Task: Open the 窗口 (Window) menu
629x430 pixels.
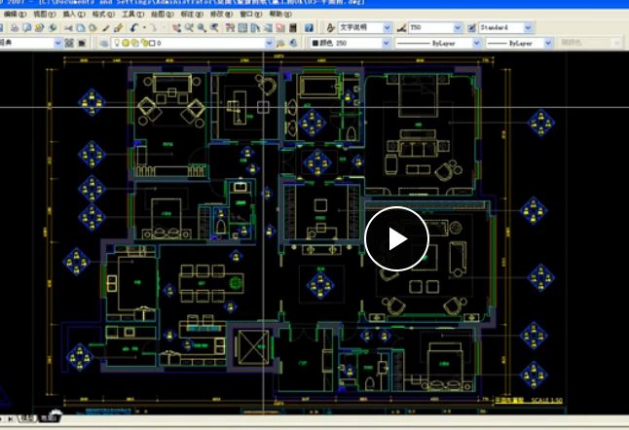Action: click(250, 14)
